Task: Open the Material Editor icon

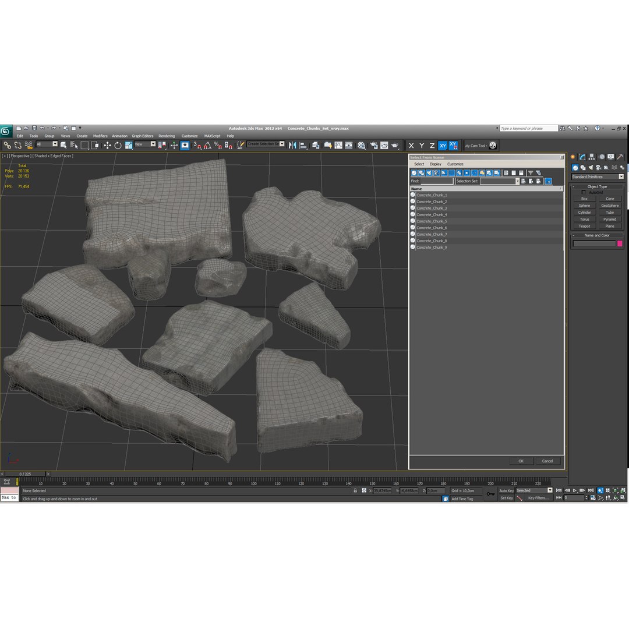Action: [362, 146]
